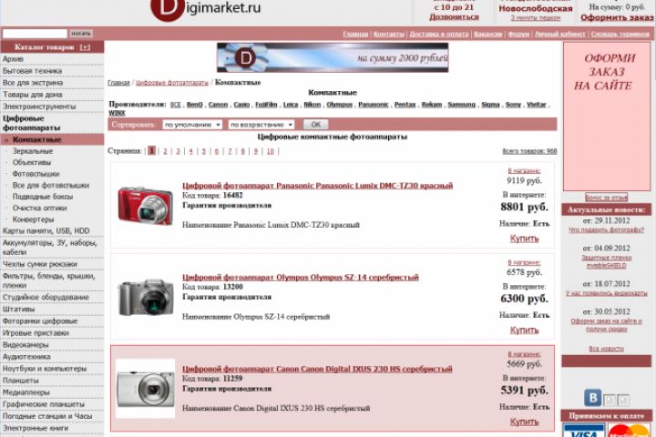656x437 pixels.
Task: Click breadcrumb Цифровые фотоаппараты
Action: (x=172, y=83)
